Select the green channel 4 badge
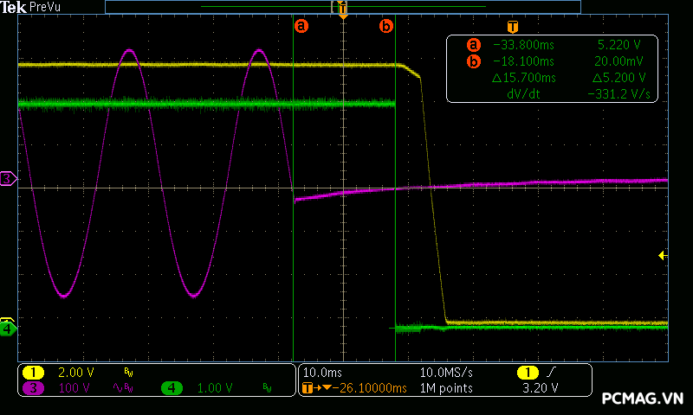The width and height of the screenshot is (693, 415). tap(172, 388)
